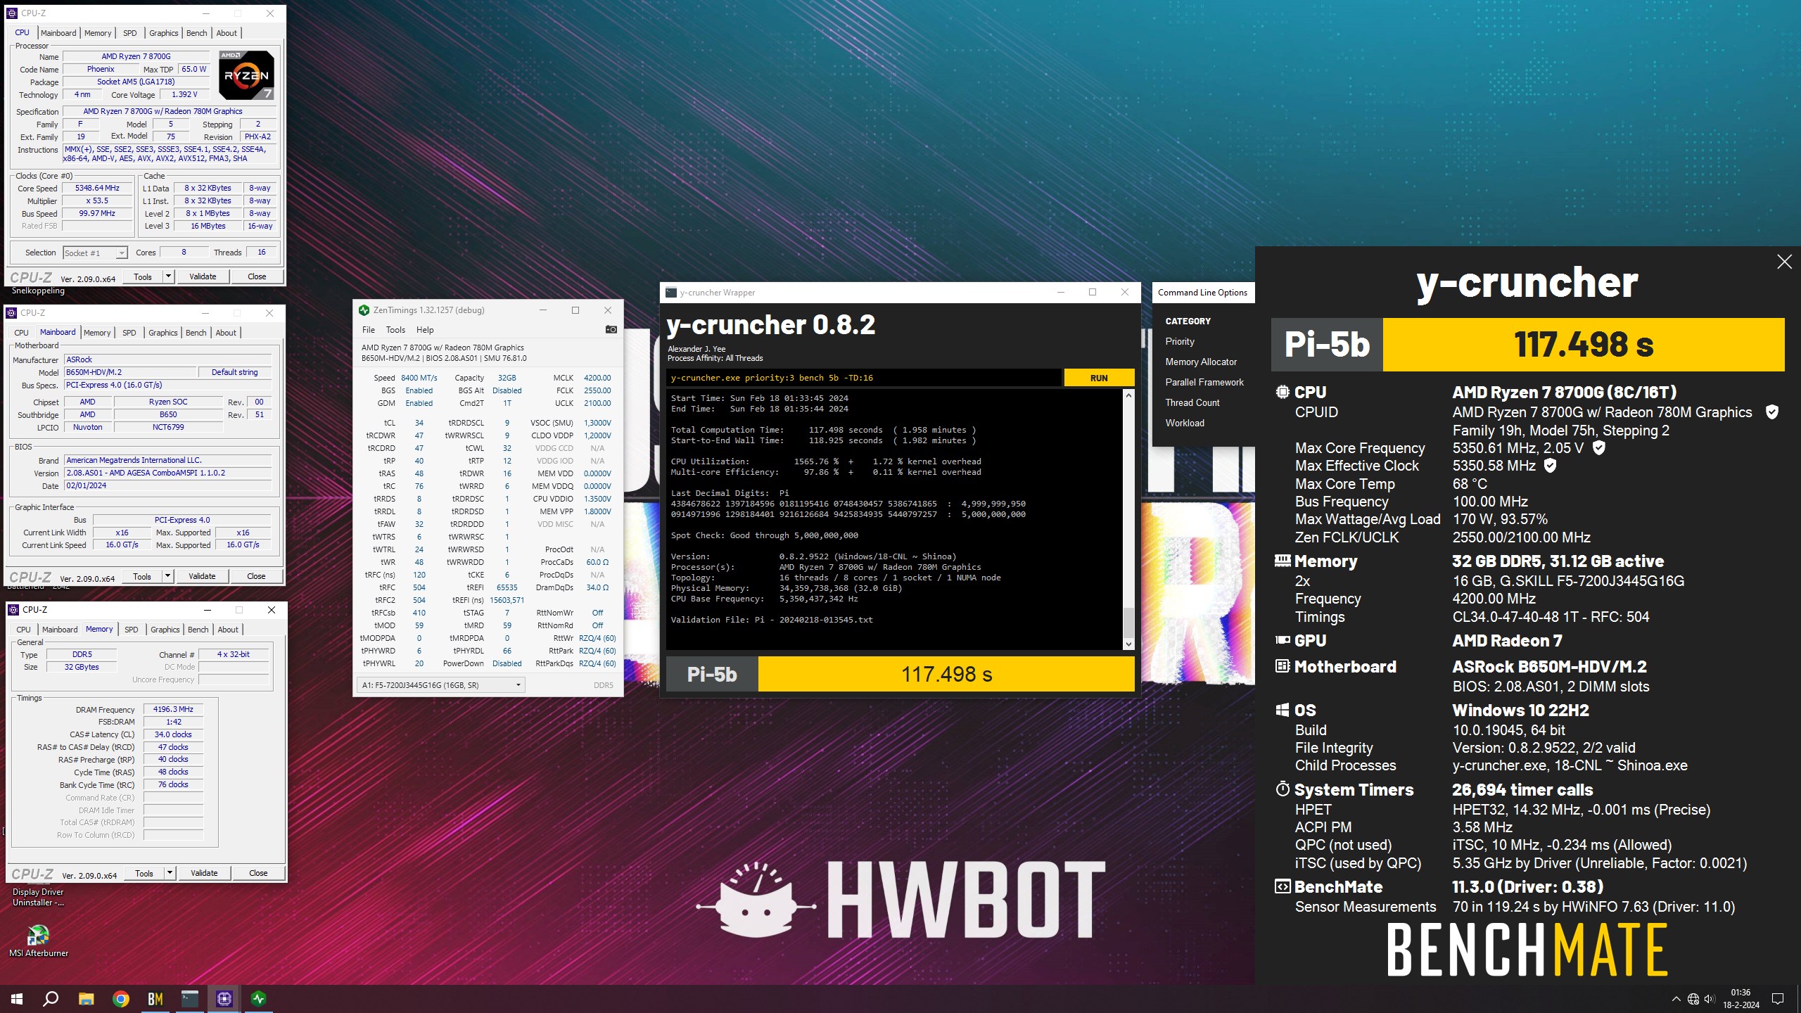Click Close in the top CPU-Z window

click(x=257, y=276)
